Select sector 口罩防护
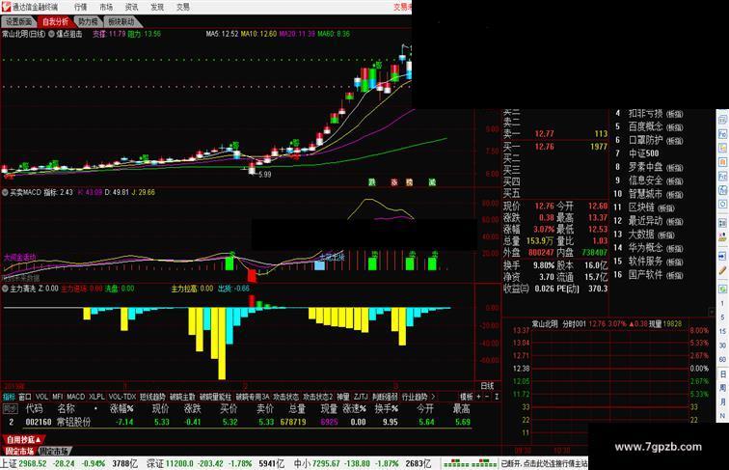The height and width of the screenshot is (470, 729). click(656, 140)
